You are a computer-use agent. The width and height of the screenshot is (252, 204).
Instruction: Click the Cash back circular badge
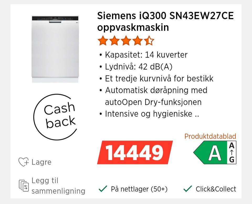[x=55, y=117]
